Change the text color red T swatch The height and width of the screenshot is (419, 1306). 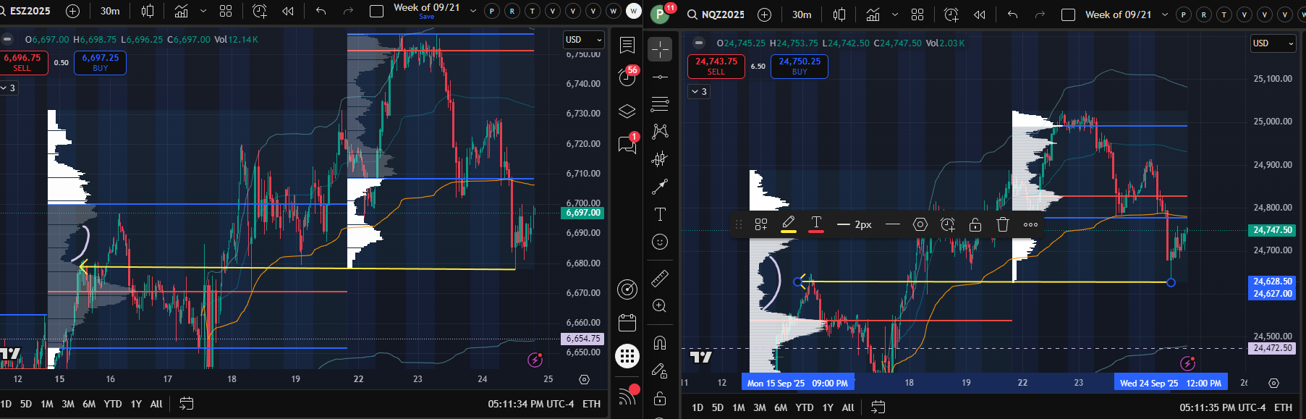click(x=816, y=224)
